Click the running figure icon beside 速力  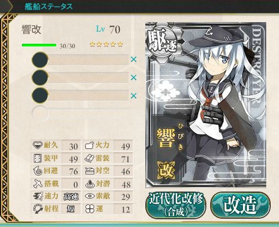point(38,196)
